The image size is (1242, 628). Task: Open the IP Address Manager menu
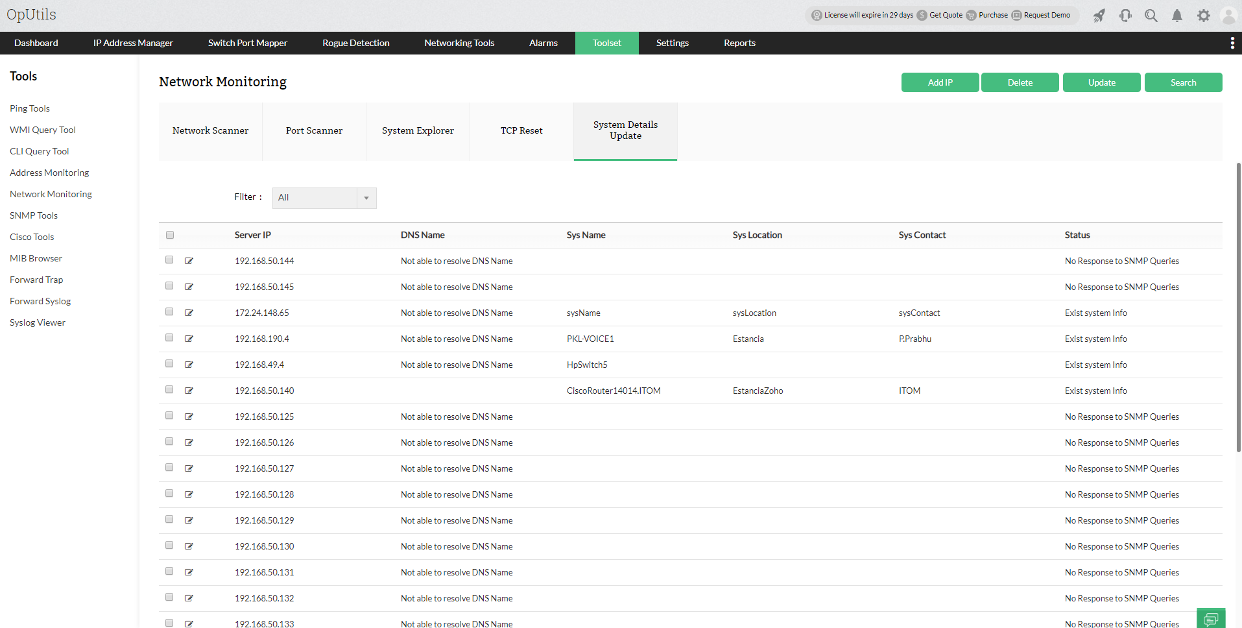click(132, 43)
